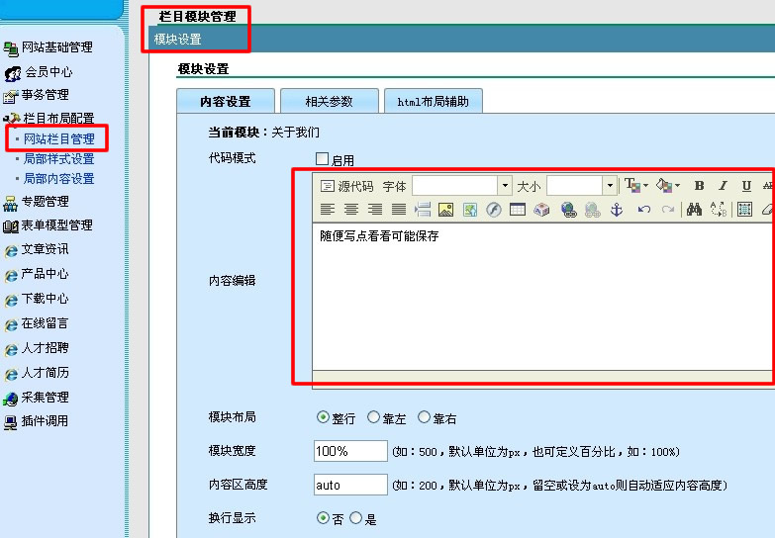Select the 靠左 layout radio button

(373, 417)
